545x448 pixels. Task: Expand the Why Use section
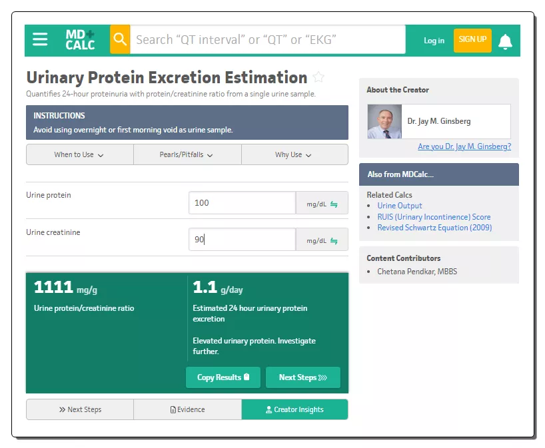[294, 154]
